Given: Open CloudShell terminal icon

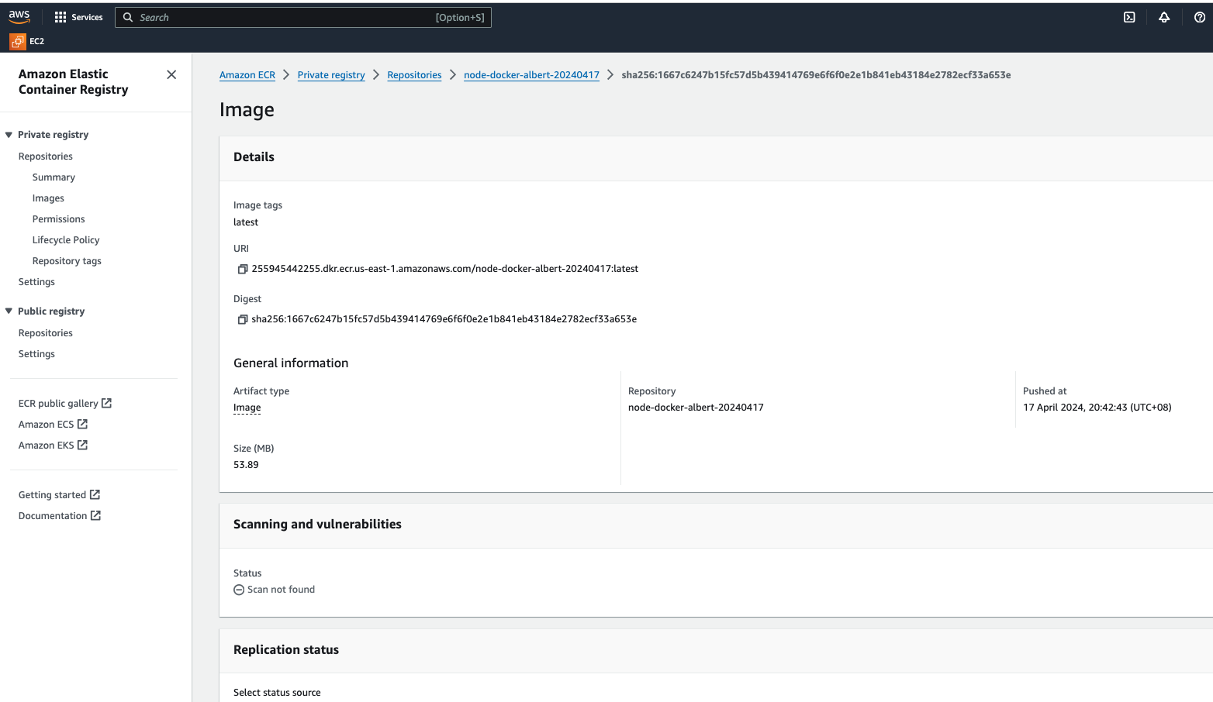Looking at the screenshot, I should 1129,17.
